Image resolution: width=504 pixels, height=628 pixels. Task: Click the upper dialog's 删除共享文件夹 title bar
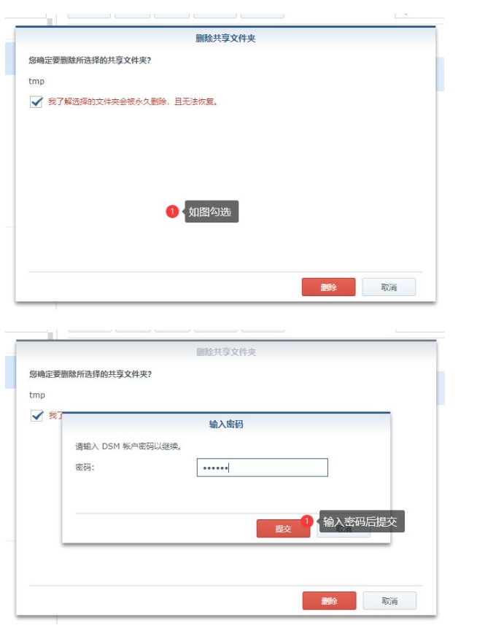(225, 38)
